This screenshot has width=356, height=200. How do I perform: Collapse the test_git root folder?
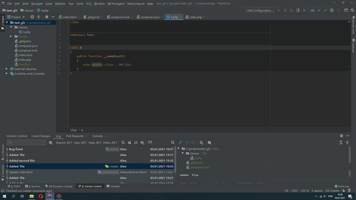click(7, 23)
